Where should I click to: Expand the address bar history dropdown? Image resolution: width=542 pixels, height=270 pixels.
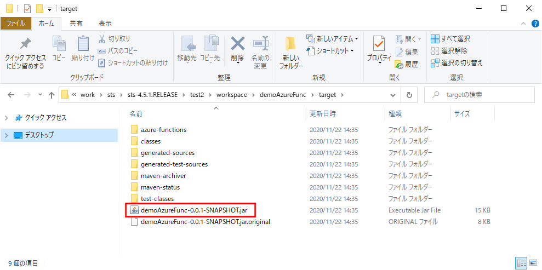393,95
